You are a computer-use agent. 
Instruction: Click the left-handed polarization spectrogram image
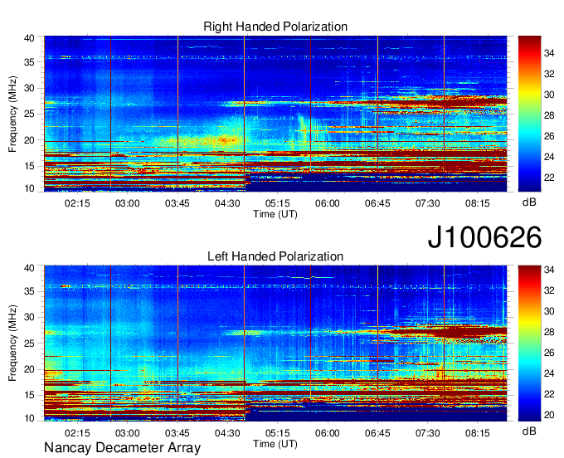coord(275,343)
